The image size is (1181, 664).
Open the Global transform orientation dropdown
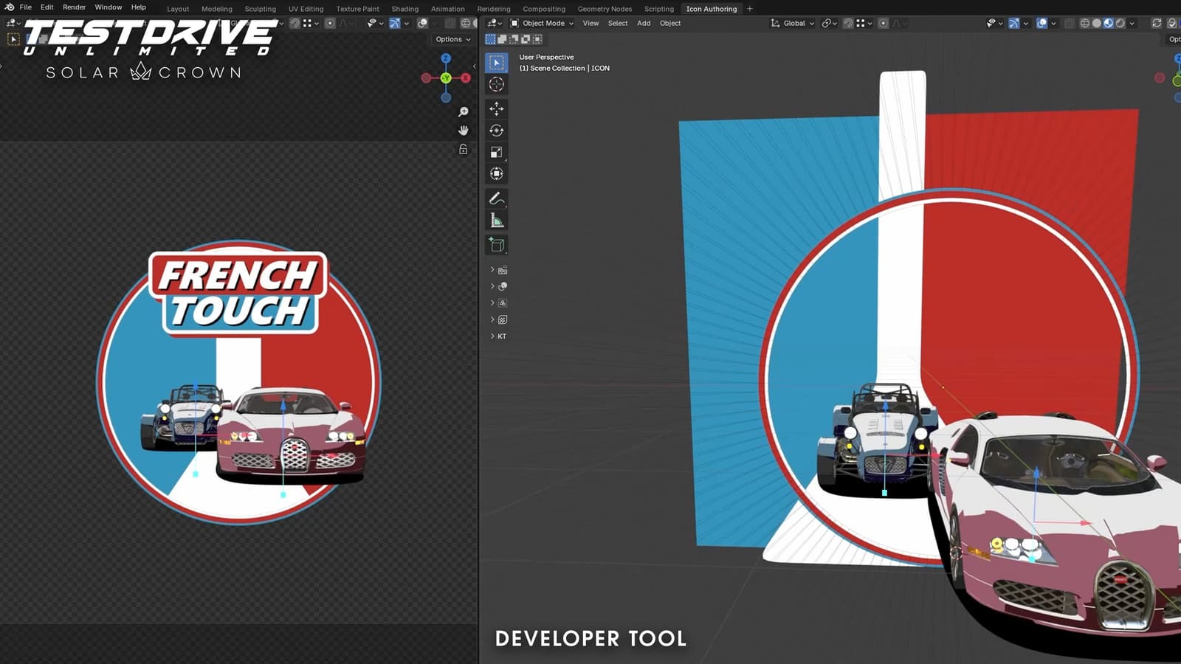click(x=793, y=23)
